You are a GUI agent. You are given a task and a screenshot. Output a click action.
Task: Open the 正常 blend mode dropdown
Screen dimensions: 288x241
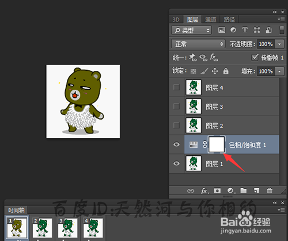198,44
